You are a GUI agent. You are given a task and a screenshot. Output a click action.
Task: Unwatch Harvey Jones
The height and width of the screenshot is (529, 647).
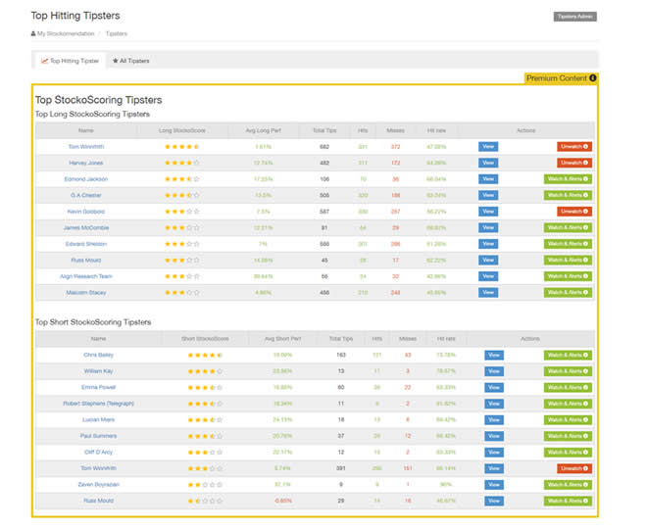point(574,163)
